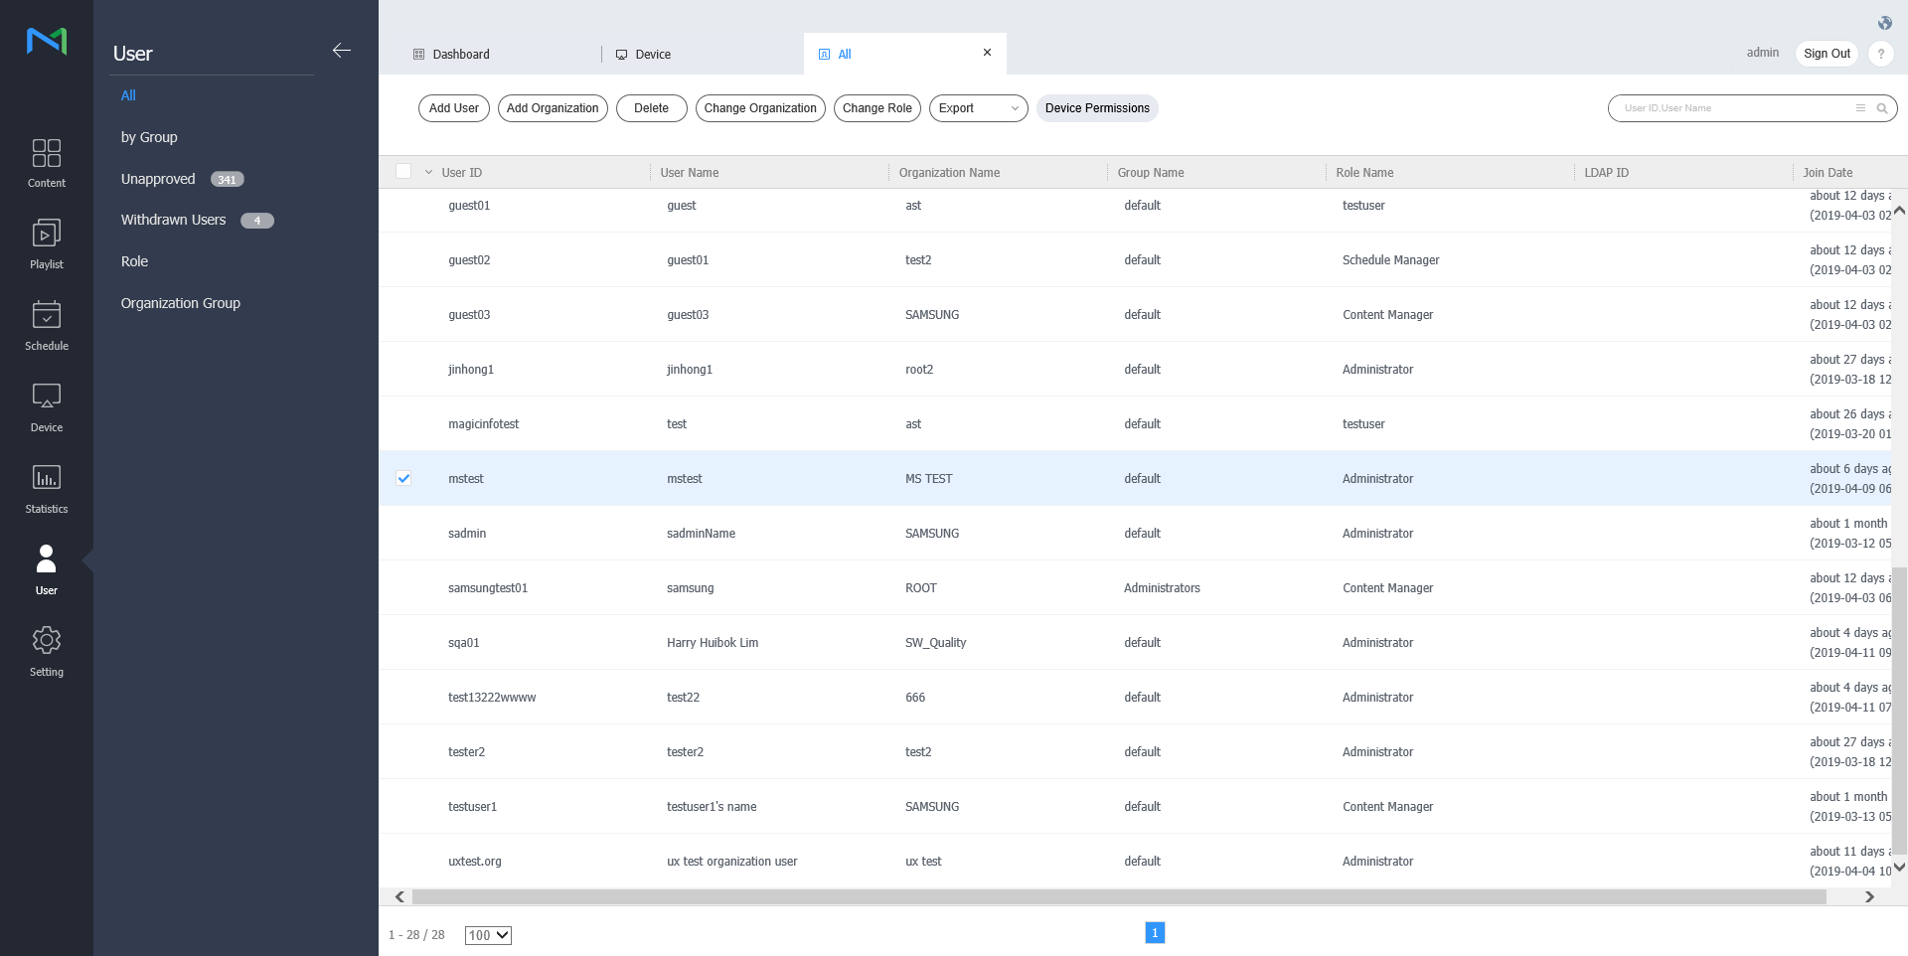Open the Content section icon
This screenshot has width=1908, height=956.
click(x=46, y=154)
